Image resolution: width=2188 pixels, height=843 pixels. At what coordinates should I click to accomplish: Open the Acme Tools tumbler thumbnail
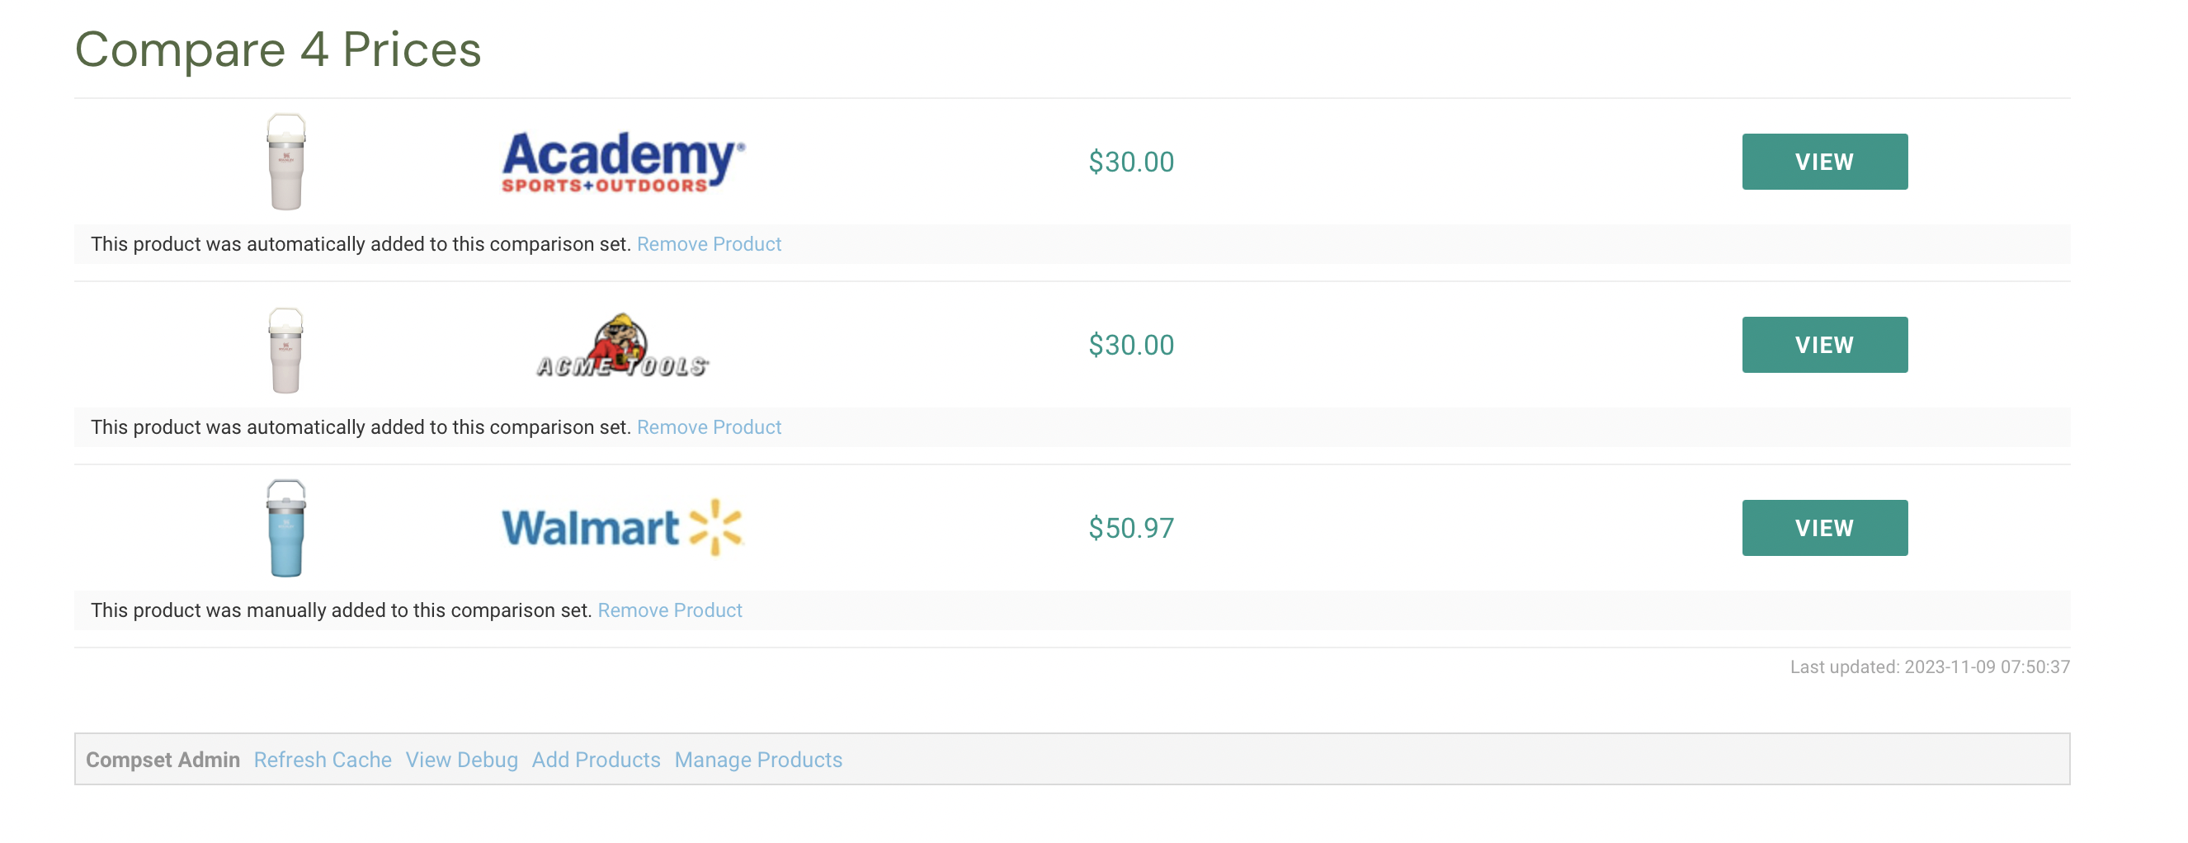286,350
